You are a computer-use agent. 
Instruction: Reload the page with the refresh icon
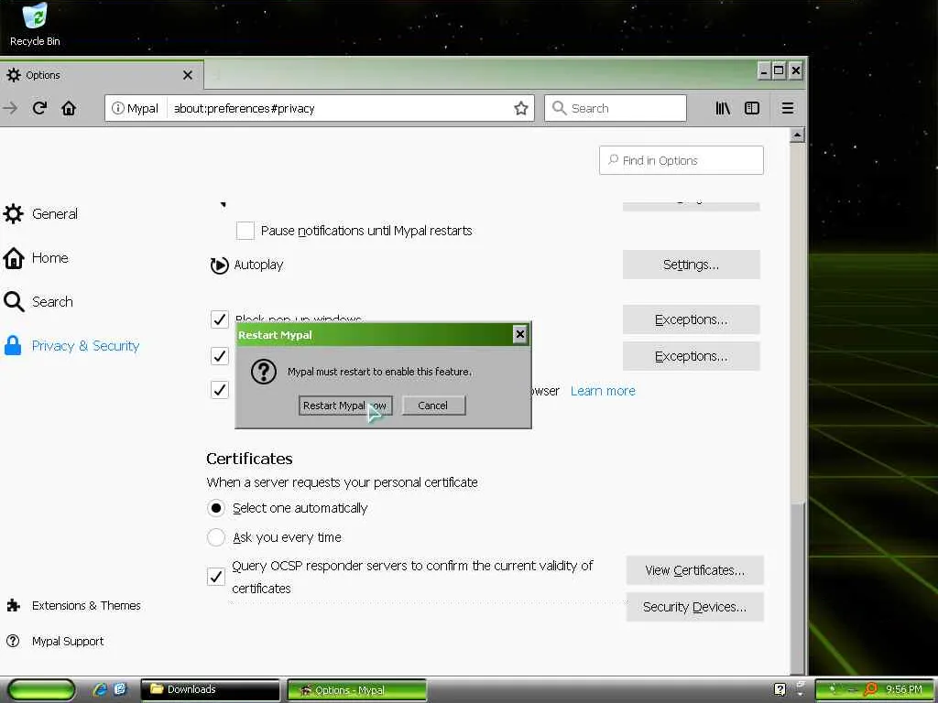(39, 108)
